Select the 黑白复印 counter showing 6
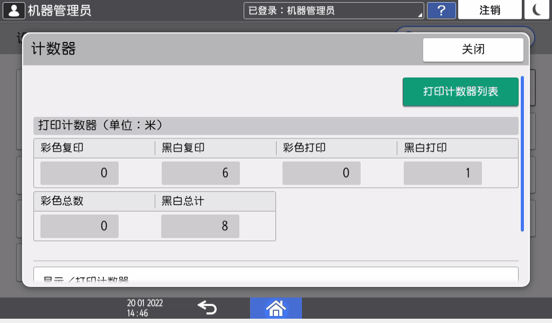 pos(200,173)
